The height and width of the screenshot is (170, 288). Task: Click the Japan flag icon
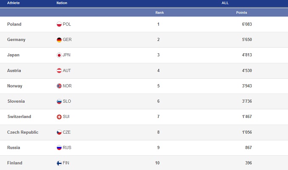[59, 55]
